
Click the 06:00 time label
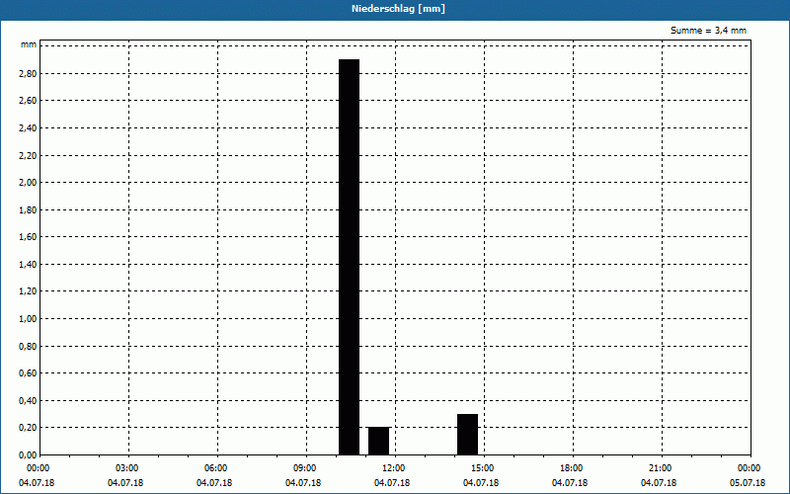[x=216, y=468]
